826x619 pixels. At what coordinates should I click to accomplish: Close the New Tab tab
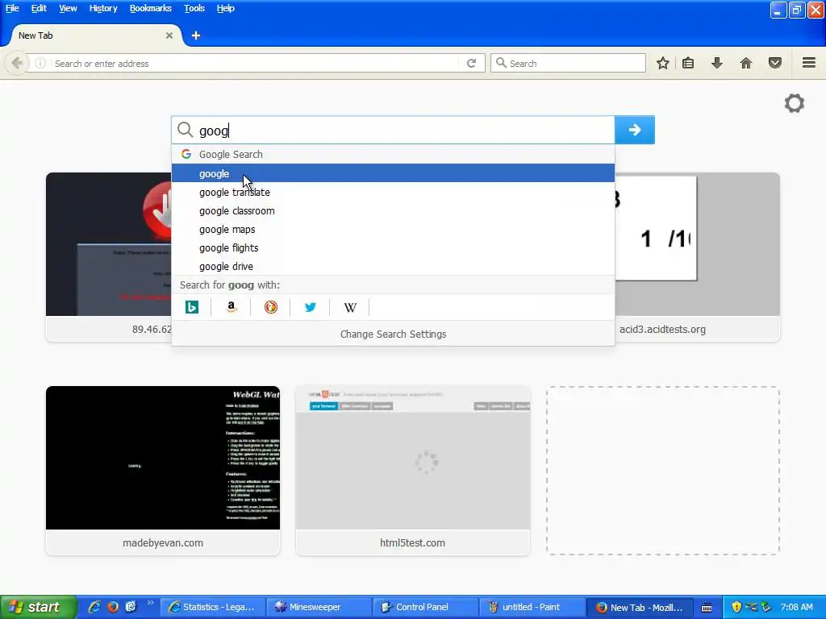[169, 35]
